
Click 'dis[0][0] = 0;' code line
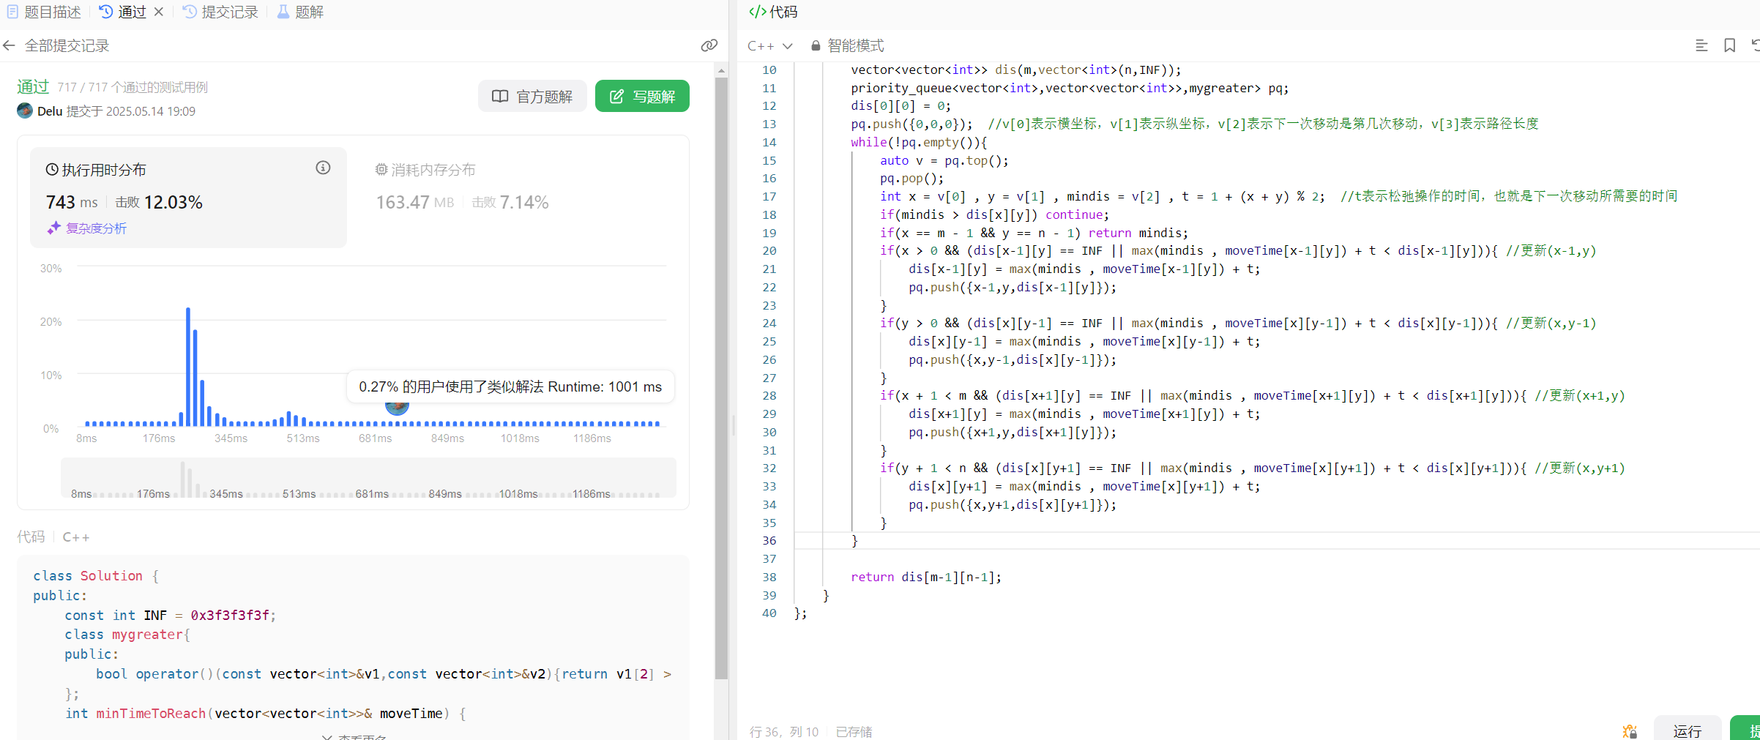click(900, 105)
